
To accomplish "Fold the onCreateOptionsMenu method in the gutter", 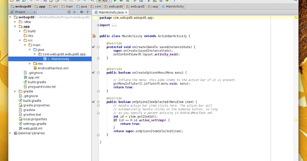I will (x=98, y=72).
